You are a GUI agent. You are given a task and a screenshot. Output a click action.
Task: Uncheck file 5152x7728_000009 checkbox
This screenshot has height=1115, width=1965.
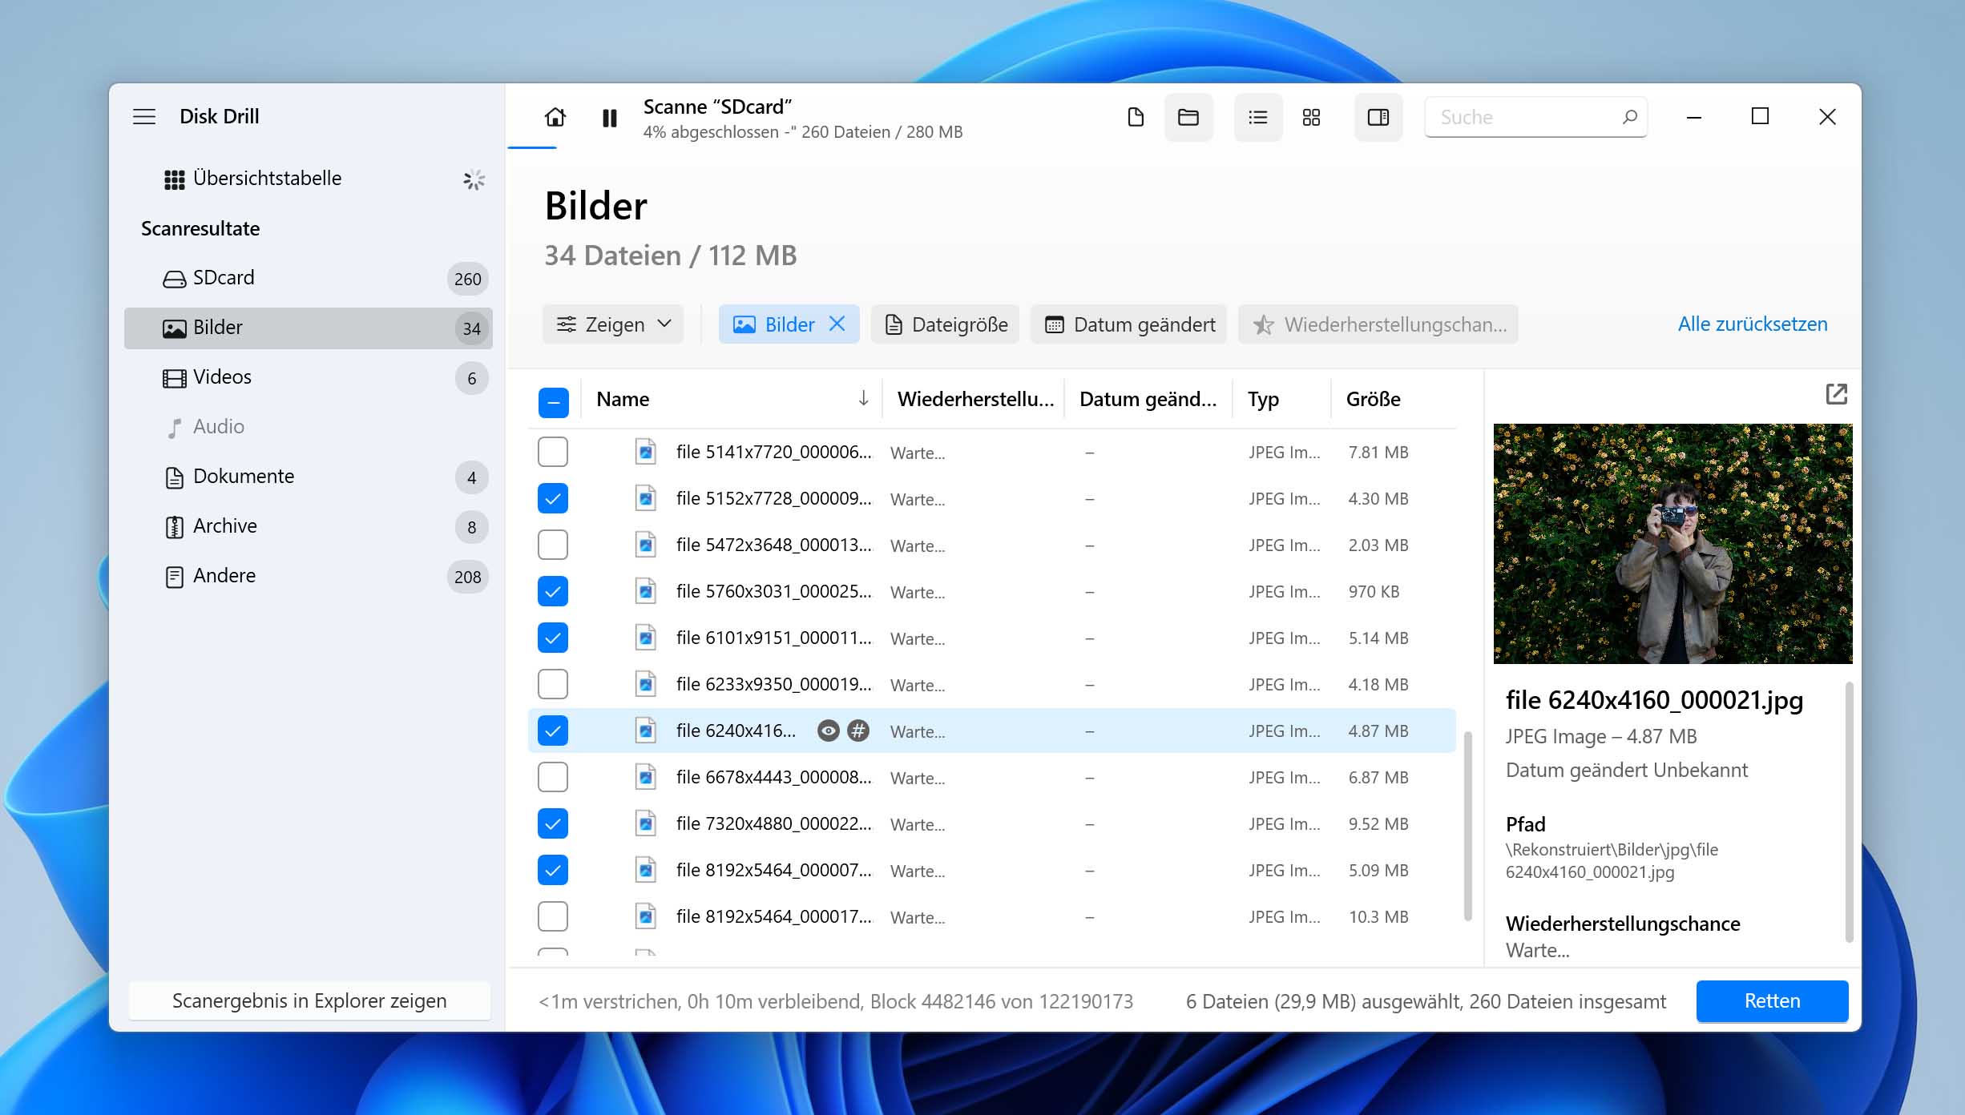[x=553, y=498]
